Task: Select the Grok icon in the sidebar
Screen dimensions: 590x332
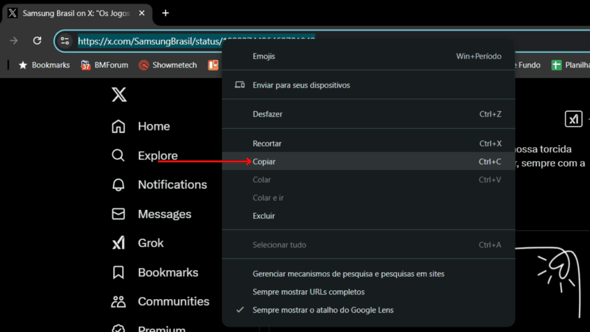Action: tap(119, 243)
